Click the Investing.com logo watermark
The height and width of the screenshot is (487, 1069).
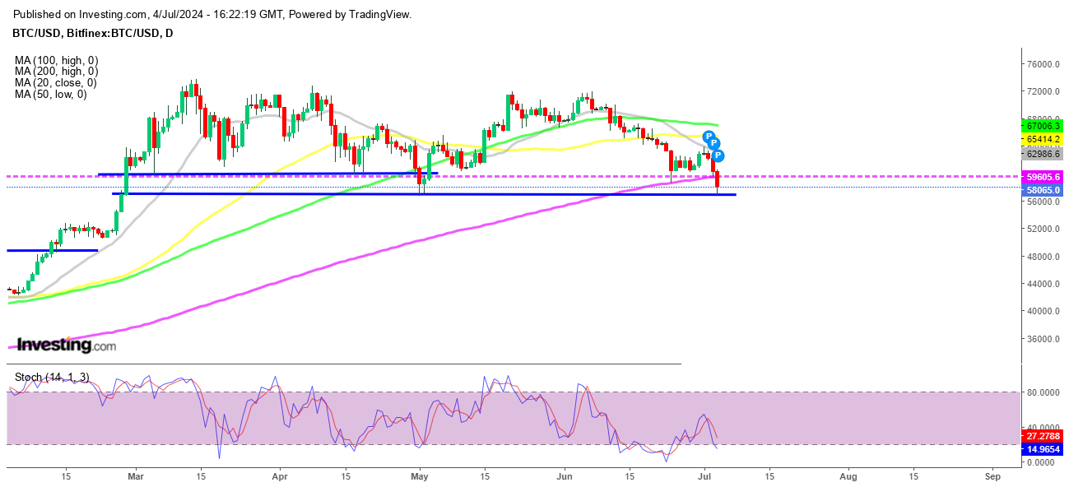click(67, 346)
